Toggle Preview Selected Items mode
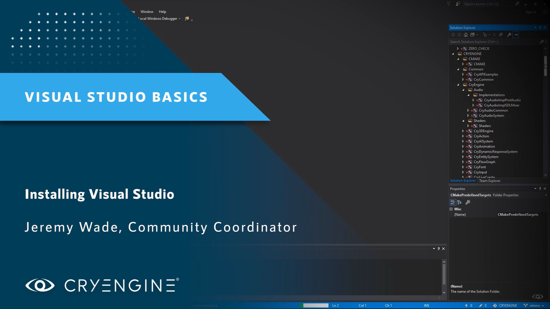Viewport: 550px width, 309px height. (x=516, y=35)
